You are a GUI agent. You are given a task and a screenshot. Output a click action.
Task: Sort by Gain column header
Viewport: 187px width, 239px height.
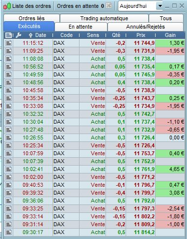[170, 35]
